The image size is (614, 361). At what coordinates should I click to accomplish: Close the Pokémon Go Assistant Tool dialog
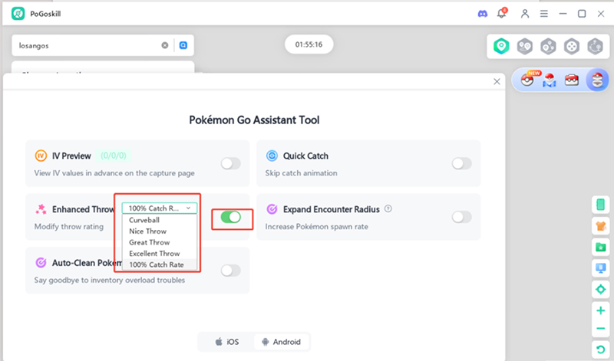click(497, 81)
